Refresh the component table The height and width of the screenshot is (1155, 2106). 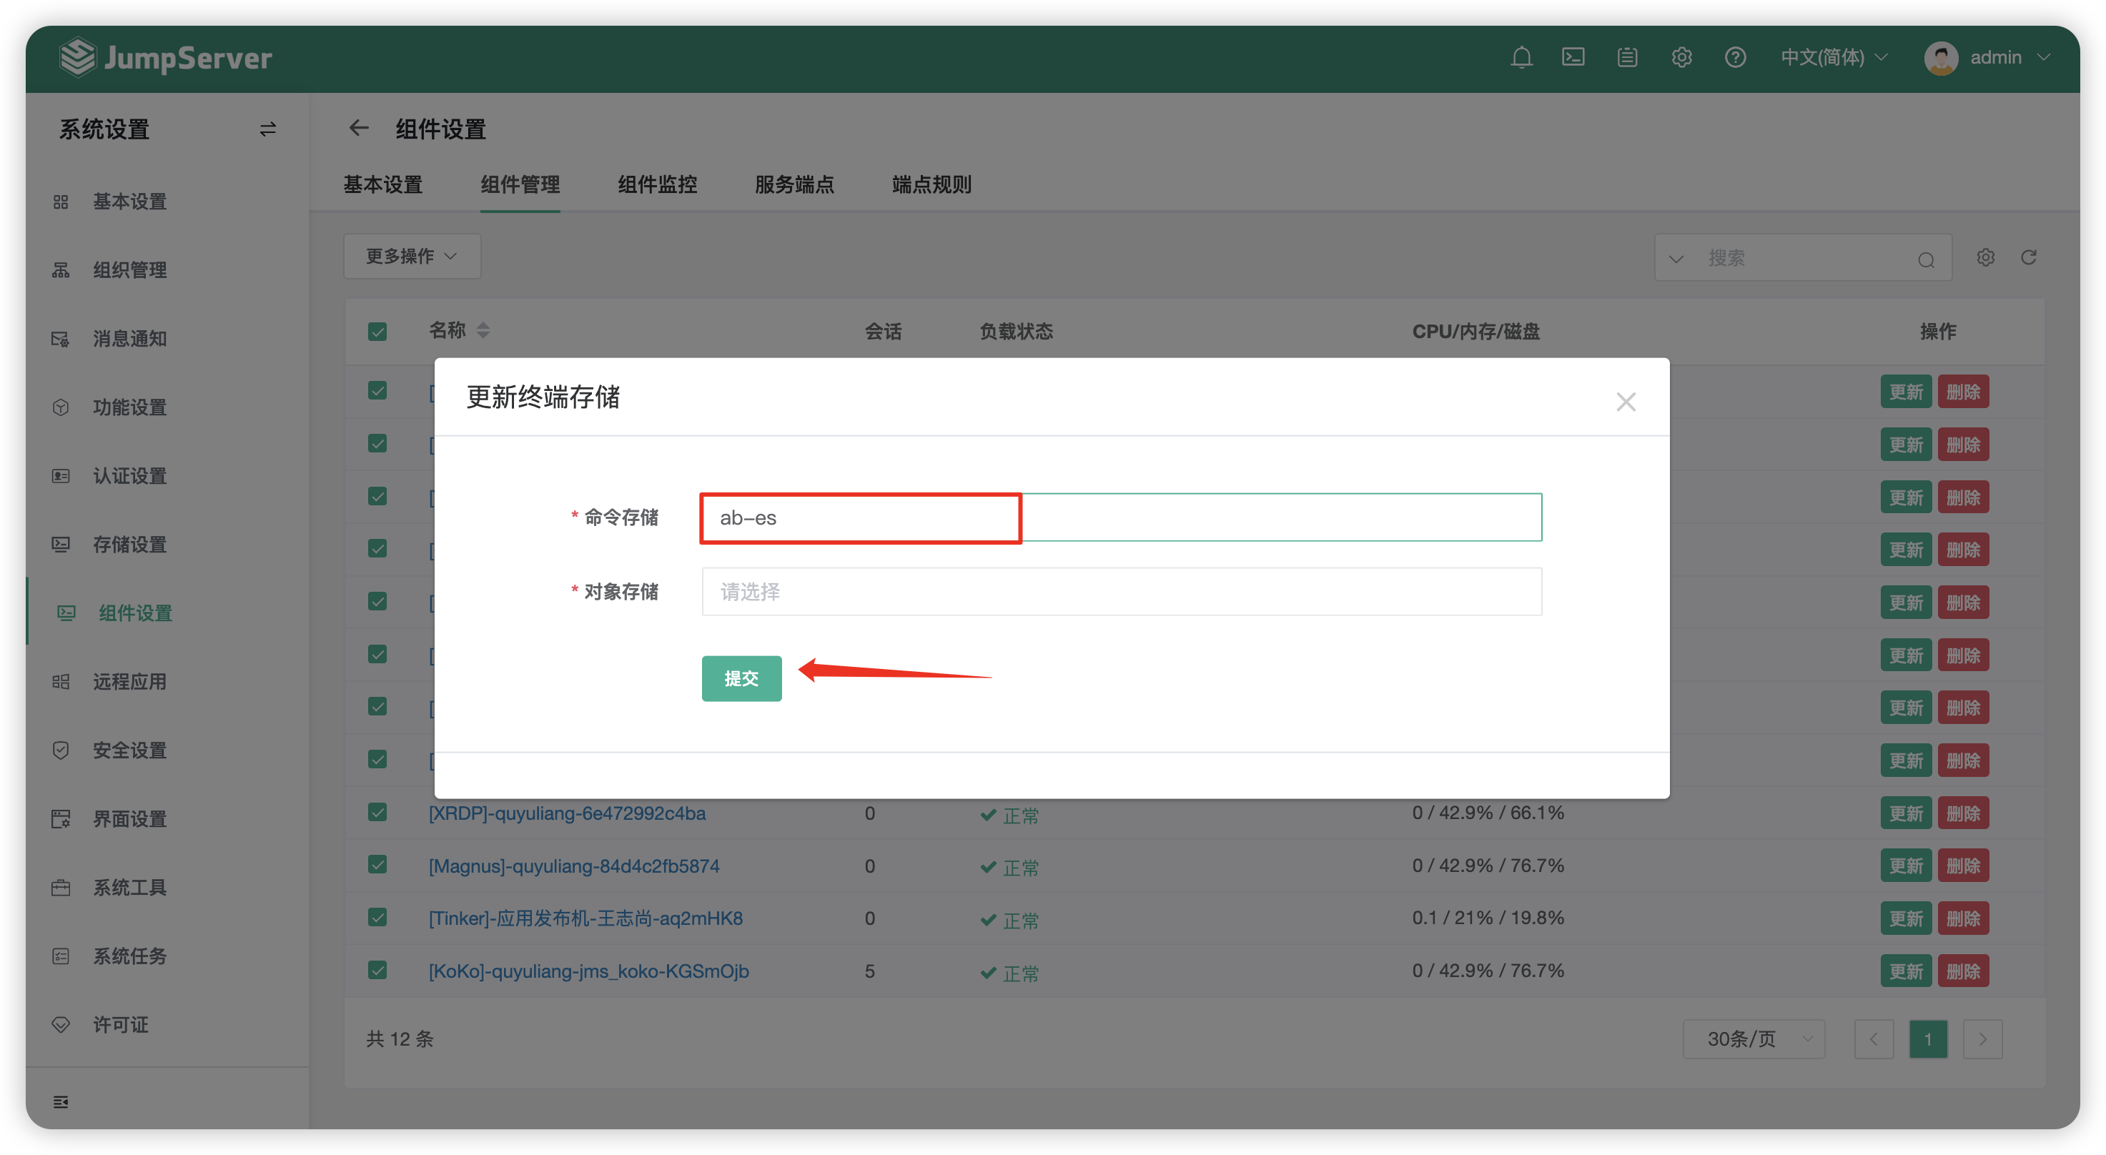pyautogui.click(x=2028, y=257)
